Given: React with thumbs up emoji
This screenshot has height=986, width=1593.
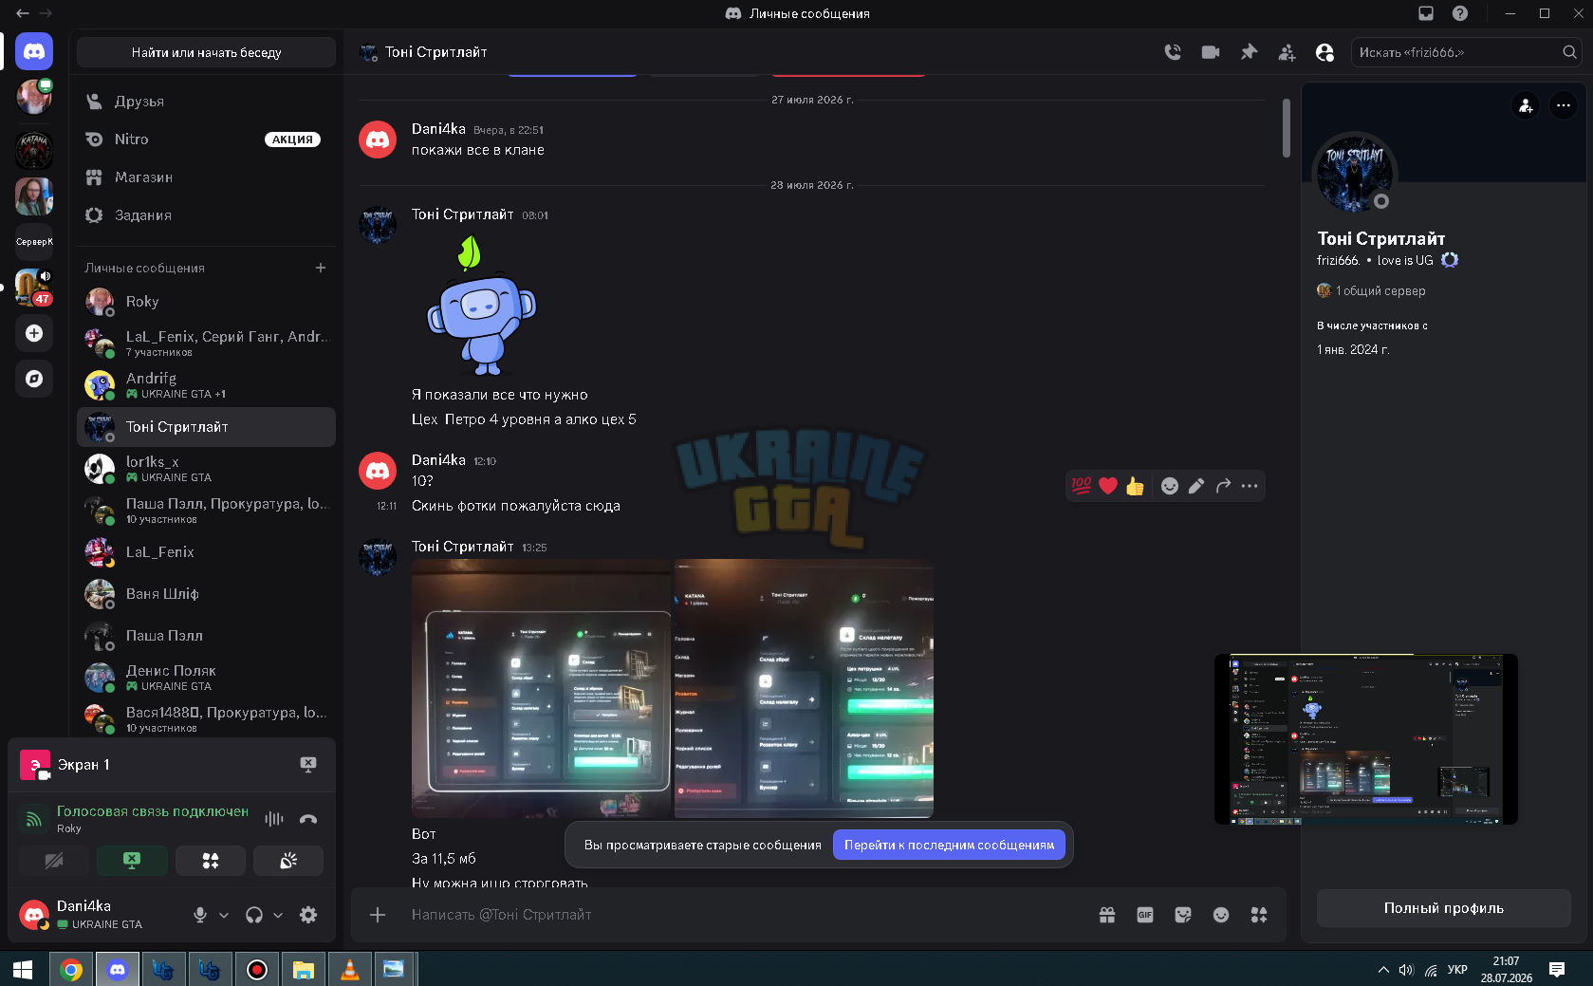Looking at the screenshot, I should (1135, 486).
